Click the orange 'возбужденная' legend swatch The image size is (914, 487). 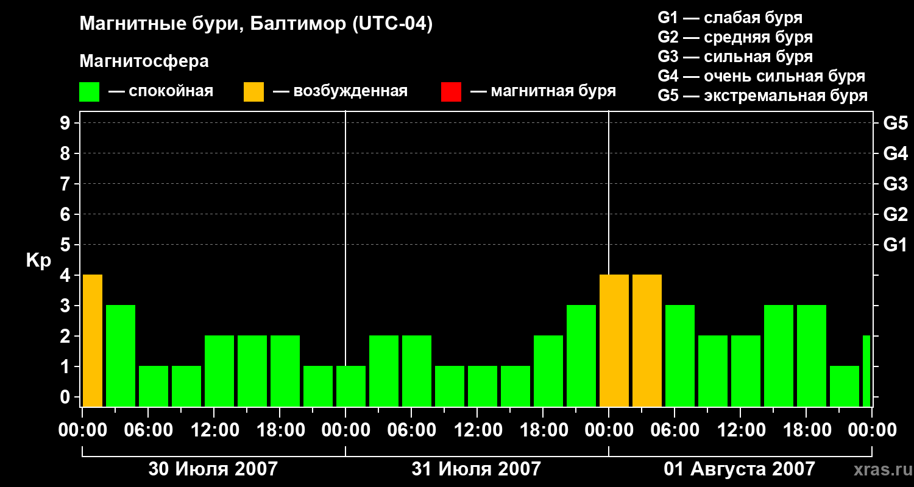coord(254,92)
